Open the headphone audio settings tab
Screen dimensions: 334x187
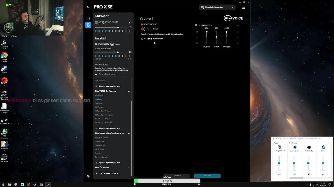coord(88,18)
